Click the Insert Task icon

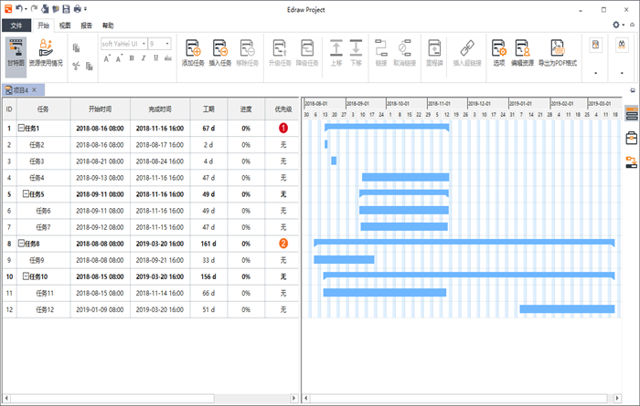pyautogui.click(x=220, y=48)
